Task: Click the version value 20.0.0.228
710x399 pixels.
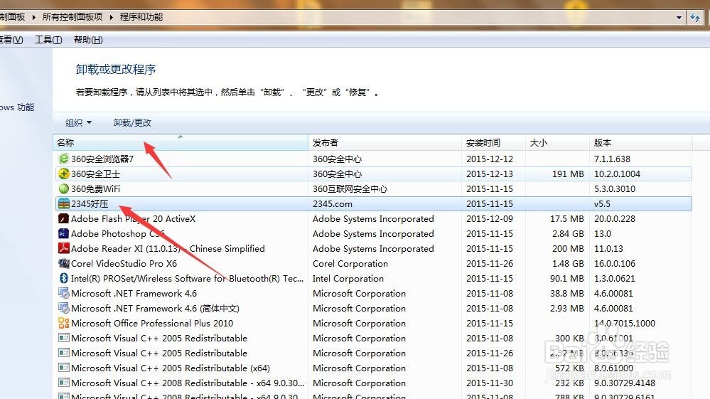Action: 615,219
